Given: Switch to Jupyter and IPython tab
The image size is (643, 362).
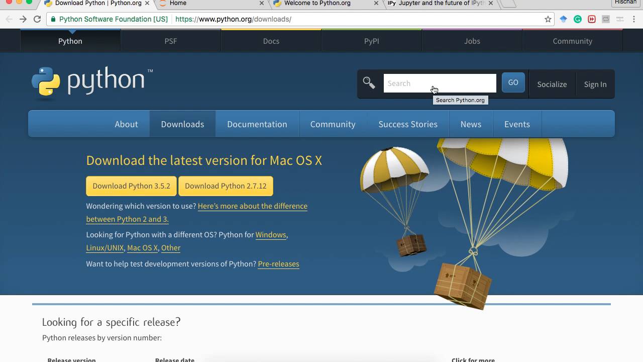Looking at the screenshot, I should (x=440, y=4).
